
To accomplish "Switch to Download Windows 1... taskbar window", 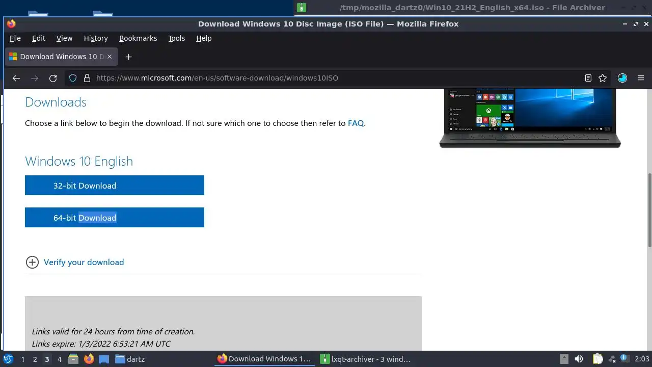I will click(264, 359).
